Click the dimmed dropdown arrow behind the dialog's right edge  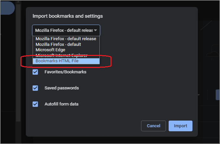[x=199, y=95]
